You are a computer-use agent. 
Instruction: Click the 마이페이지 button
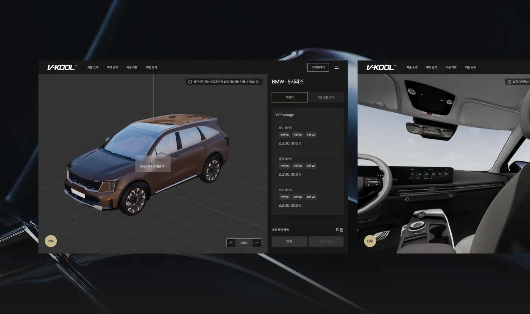(x=318, y=67)
